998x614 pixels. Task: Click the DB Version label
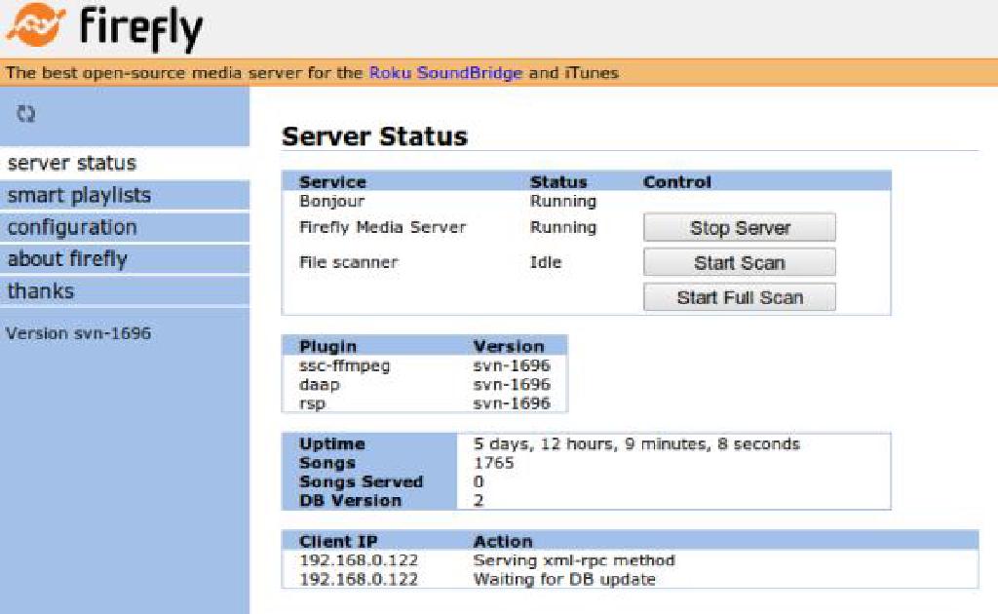click(x=350, y=501)
